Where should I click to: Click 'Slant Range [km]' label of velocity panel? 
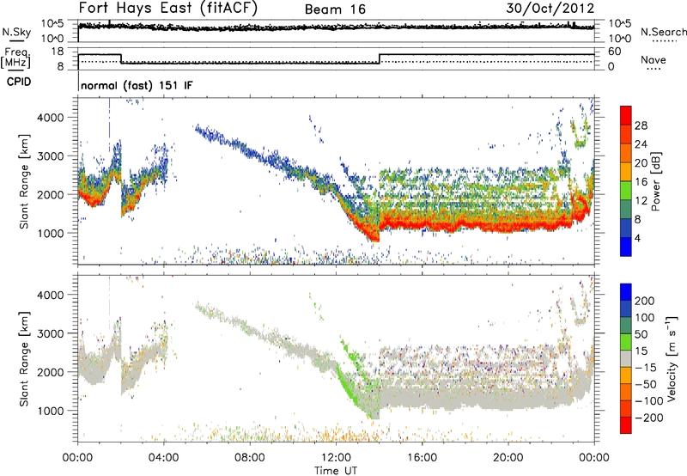pos(25,358)
